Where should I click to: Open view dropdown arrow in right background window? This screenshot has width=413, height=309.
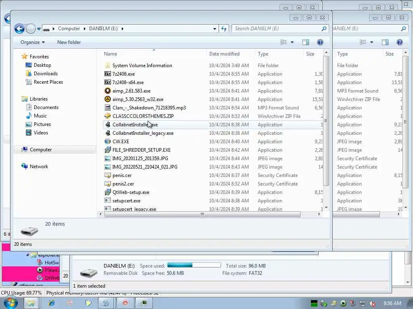tap(371, 42)
